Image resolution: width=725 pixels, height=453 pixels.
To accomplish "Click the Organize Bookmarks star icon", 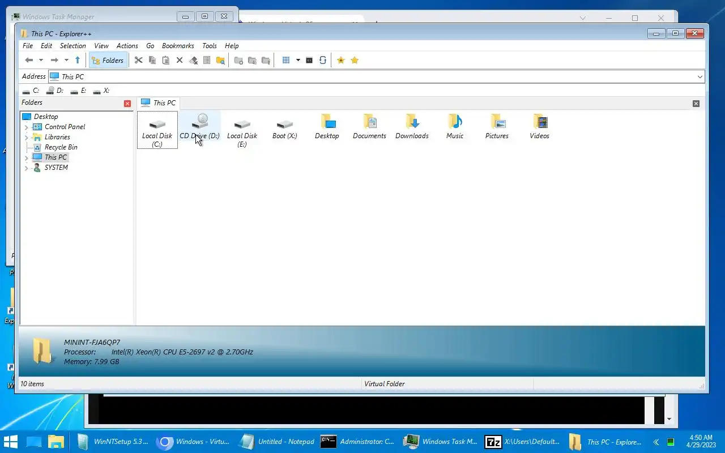I will [355, 60].
